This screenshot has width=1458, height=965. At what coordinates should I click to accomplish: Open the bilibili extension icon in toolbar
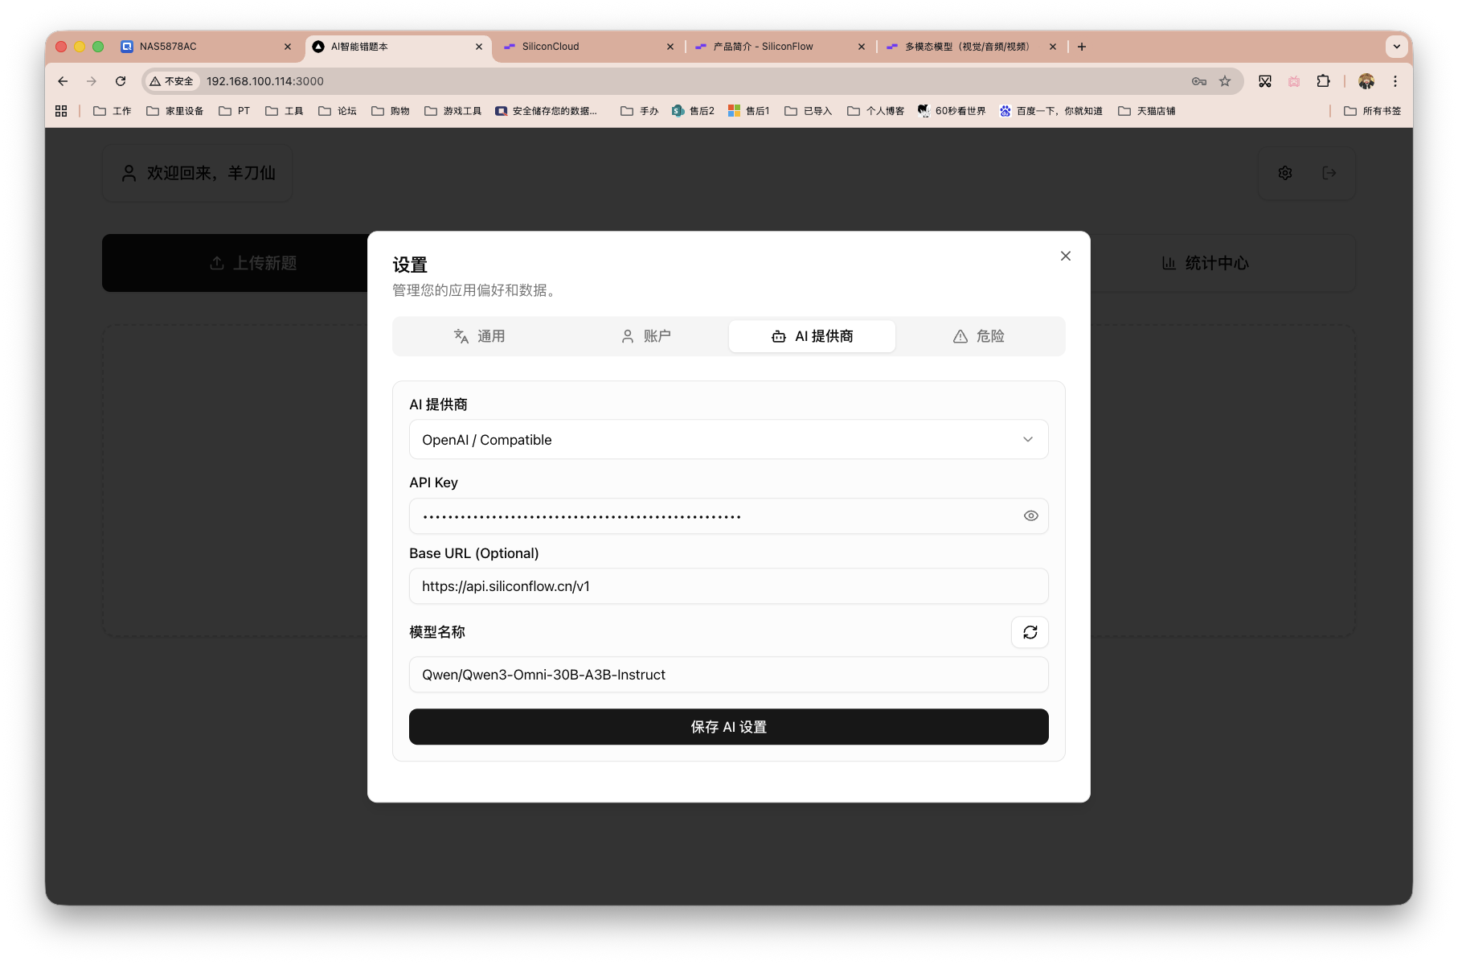(x=1293, y=81)
